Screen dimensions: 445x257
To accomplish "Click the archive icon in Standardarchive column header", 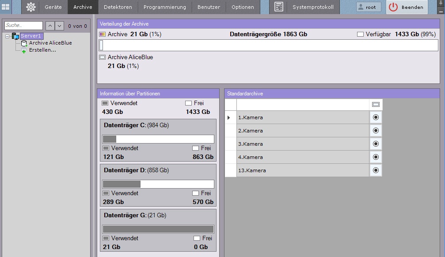I will pos(376,105).
